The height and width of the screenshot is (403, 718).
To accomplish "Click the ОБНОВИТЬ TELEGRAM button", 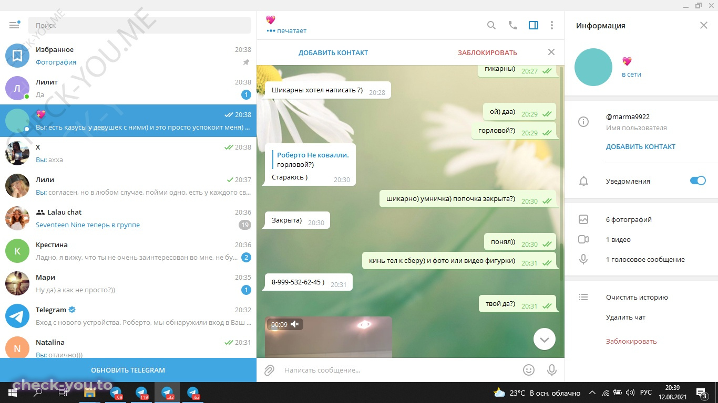I will pyautogui.click(x=128, y=370).
